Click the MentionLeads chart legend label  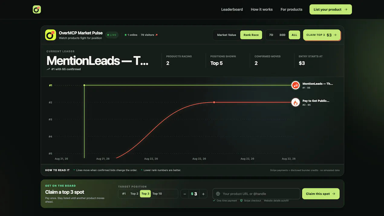click(x=317, y=84)
